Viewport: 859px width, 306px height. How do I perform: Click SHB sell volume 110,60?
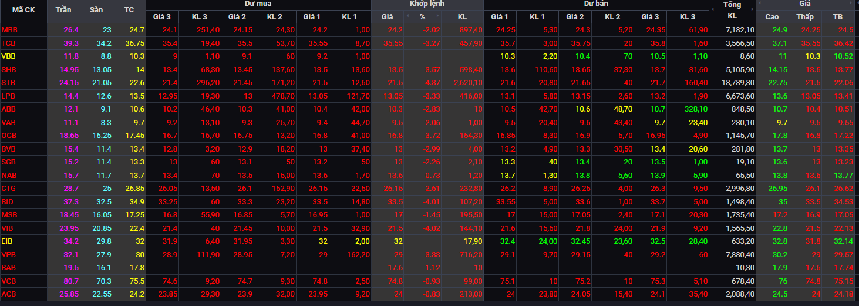pos(545,69)
